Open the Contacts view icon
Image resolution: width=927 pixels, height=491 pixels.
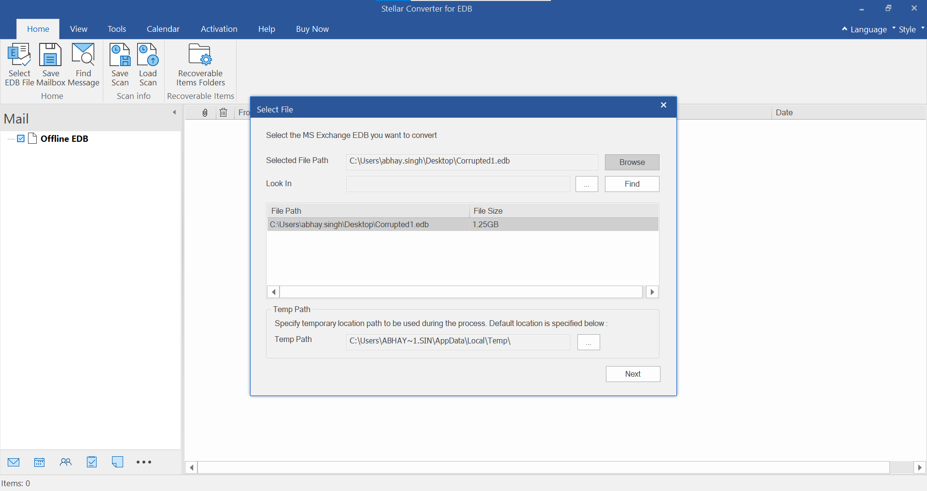pyautogui.click(x=66, y=462)
